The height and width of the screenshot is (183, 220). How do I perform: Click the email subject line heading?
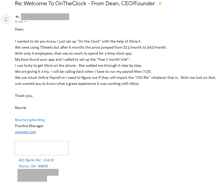[x=85, y=4]
